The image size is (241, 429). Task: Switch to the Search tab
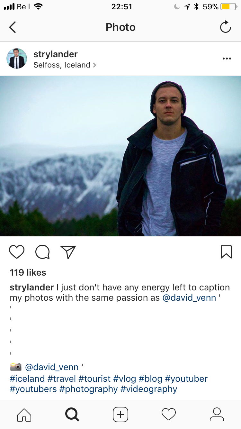coord(72,415)
